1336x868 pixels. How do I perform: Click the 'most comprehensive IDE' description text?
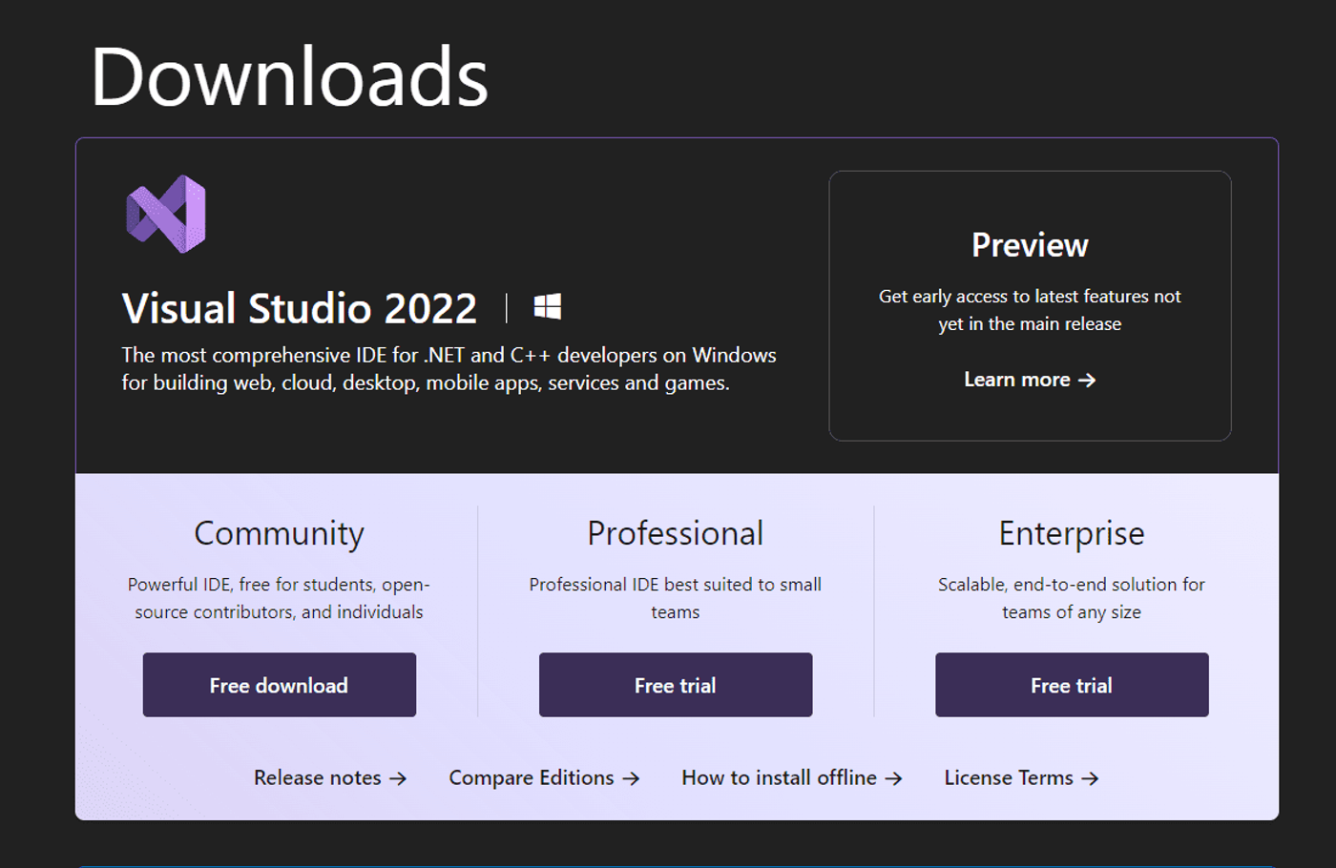(449, 369)
